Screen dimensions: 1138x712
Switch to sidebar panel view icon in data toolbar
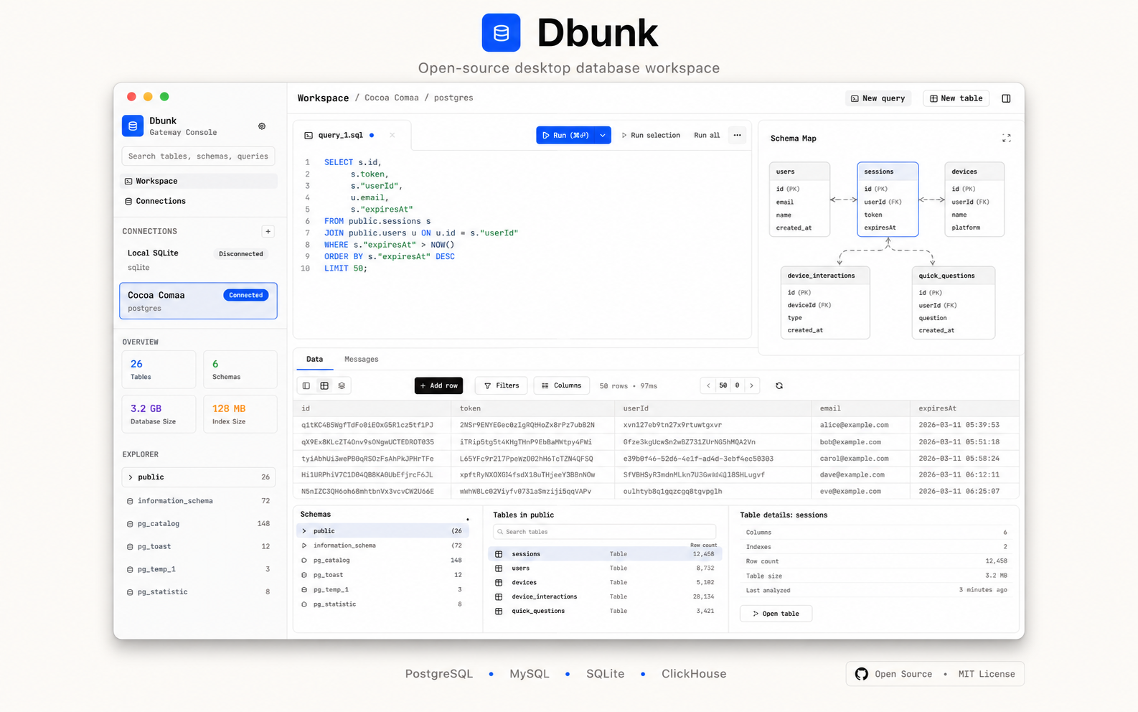pyautogui.click(x=306, y=385)
